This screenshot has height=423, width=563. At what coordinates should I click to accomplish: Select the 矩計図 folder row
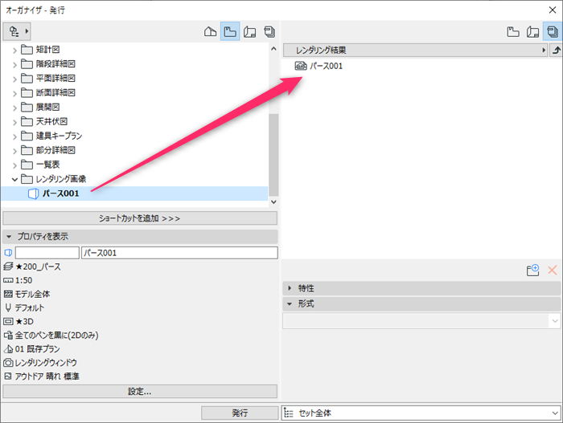point(134,50)
